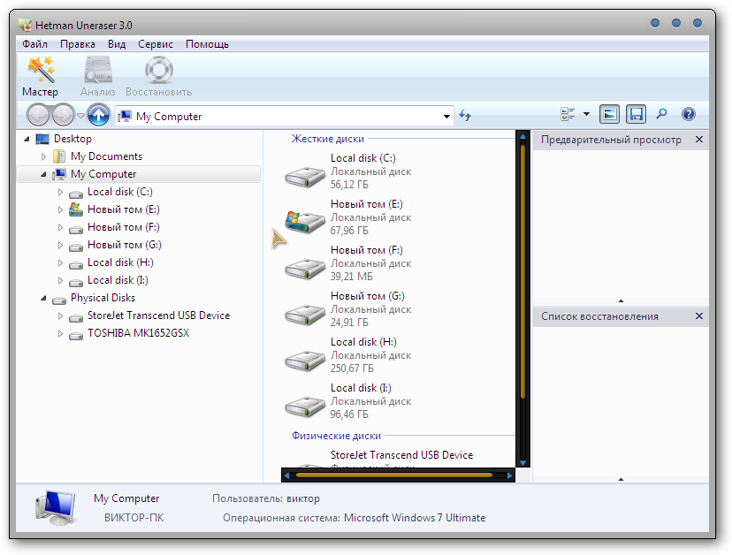Expand TOSHIBA MK1652GSX tree node
The width and height of the screenshot is (732, 555).
(x=60, y=334)
